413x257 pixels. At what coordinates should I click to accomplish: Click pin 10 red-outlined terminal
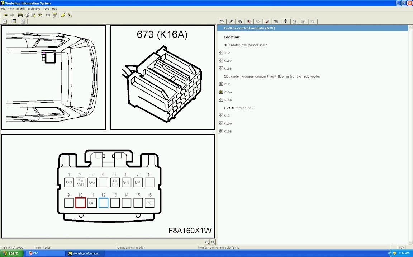tap(80, 203)
